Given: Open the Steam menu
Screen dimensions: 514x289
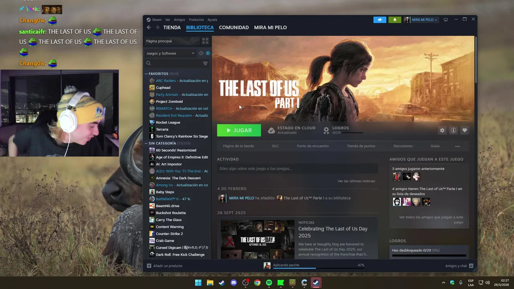Looking at the screenshot, I should coord(157,20).
